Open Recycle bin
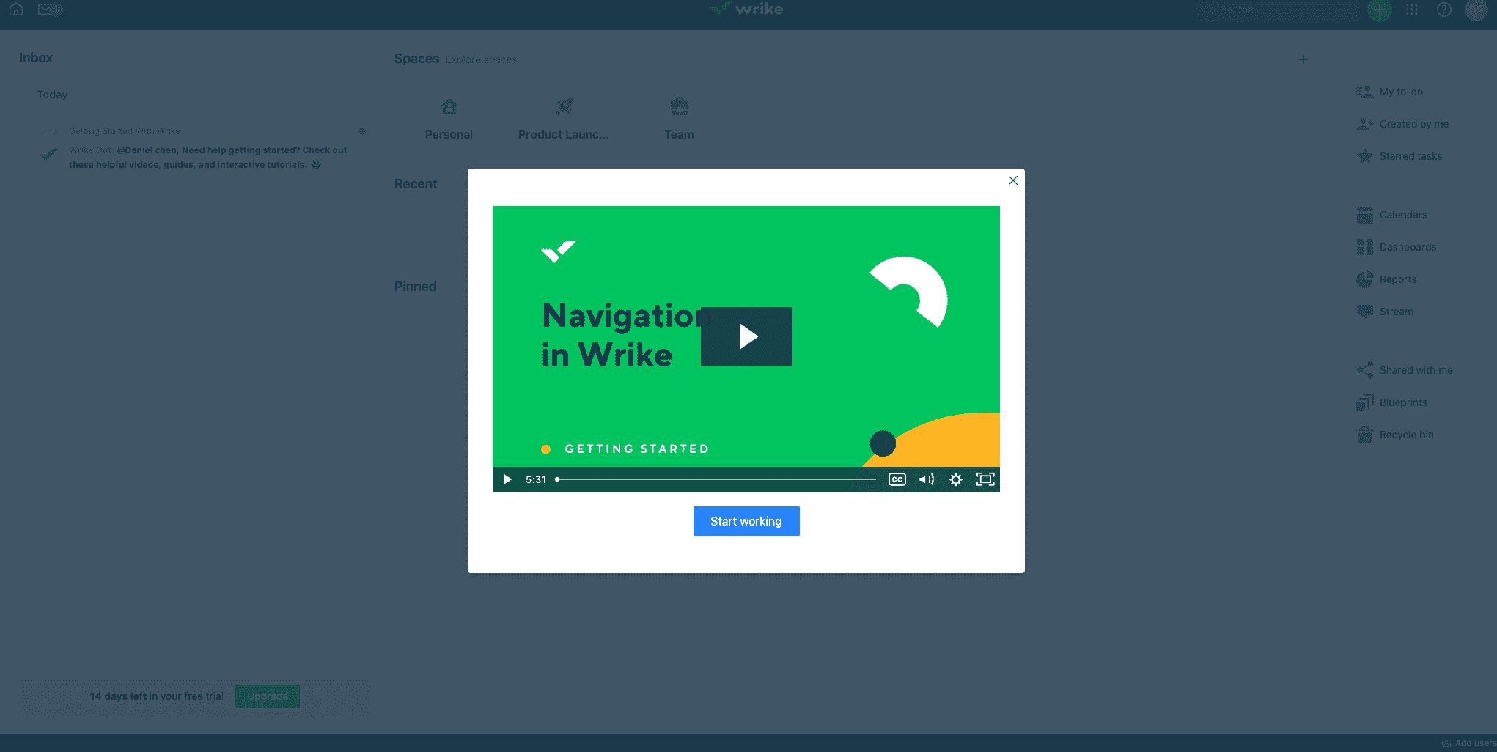The image size is (1497, 752). click(x=1395, y=435)
